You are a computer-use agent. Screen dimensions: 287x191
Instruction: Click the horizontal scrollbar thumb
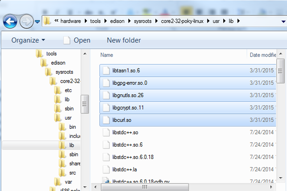click(145, 187)
